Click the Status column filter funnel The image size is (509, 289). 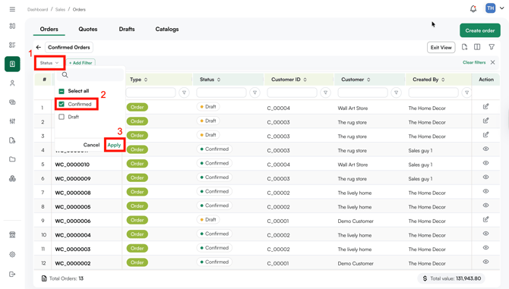tap(254, 93)
